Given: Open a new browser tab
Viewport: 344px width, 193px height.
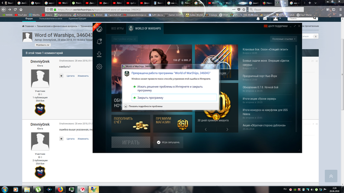Looking at the screenshot, I should 310,3.
